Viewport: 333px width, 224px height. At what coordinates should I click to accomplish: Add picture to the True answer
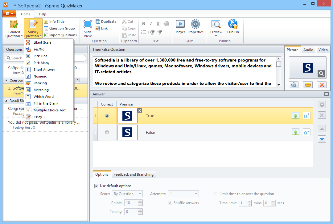tap(295, 116)
